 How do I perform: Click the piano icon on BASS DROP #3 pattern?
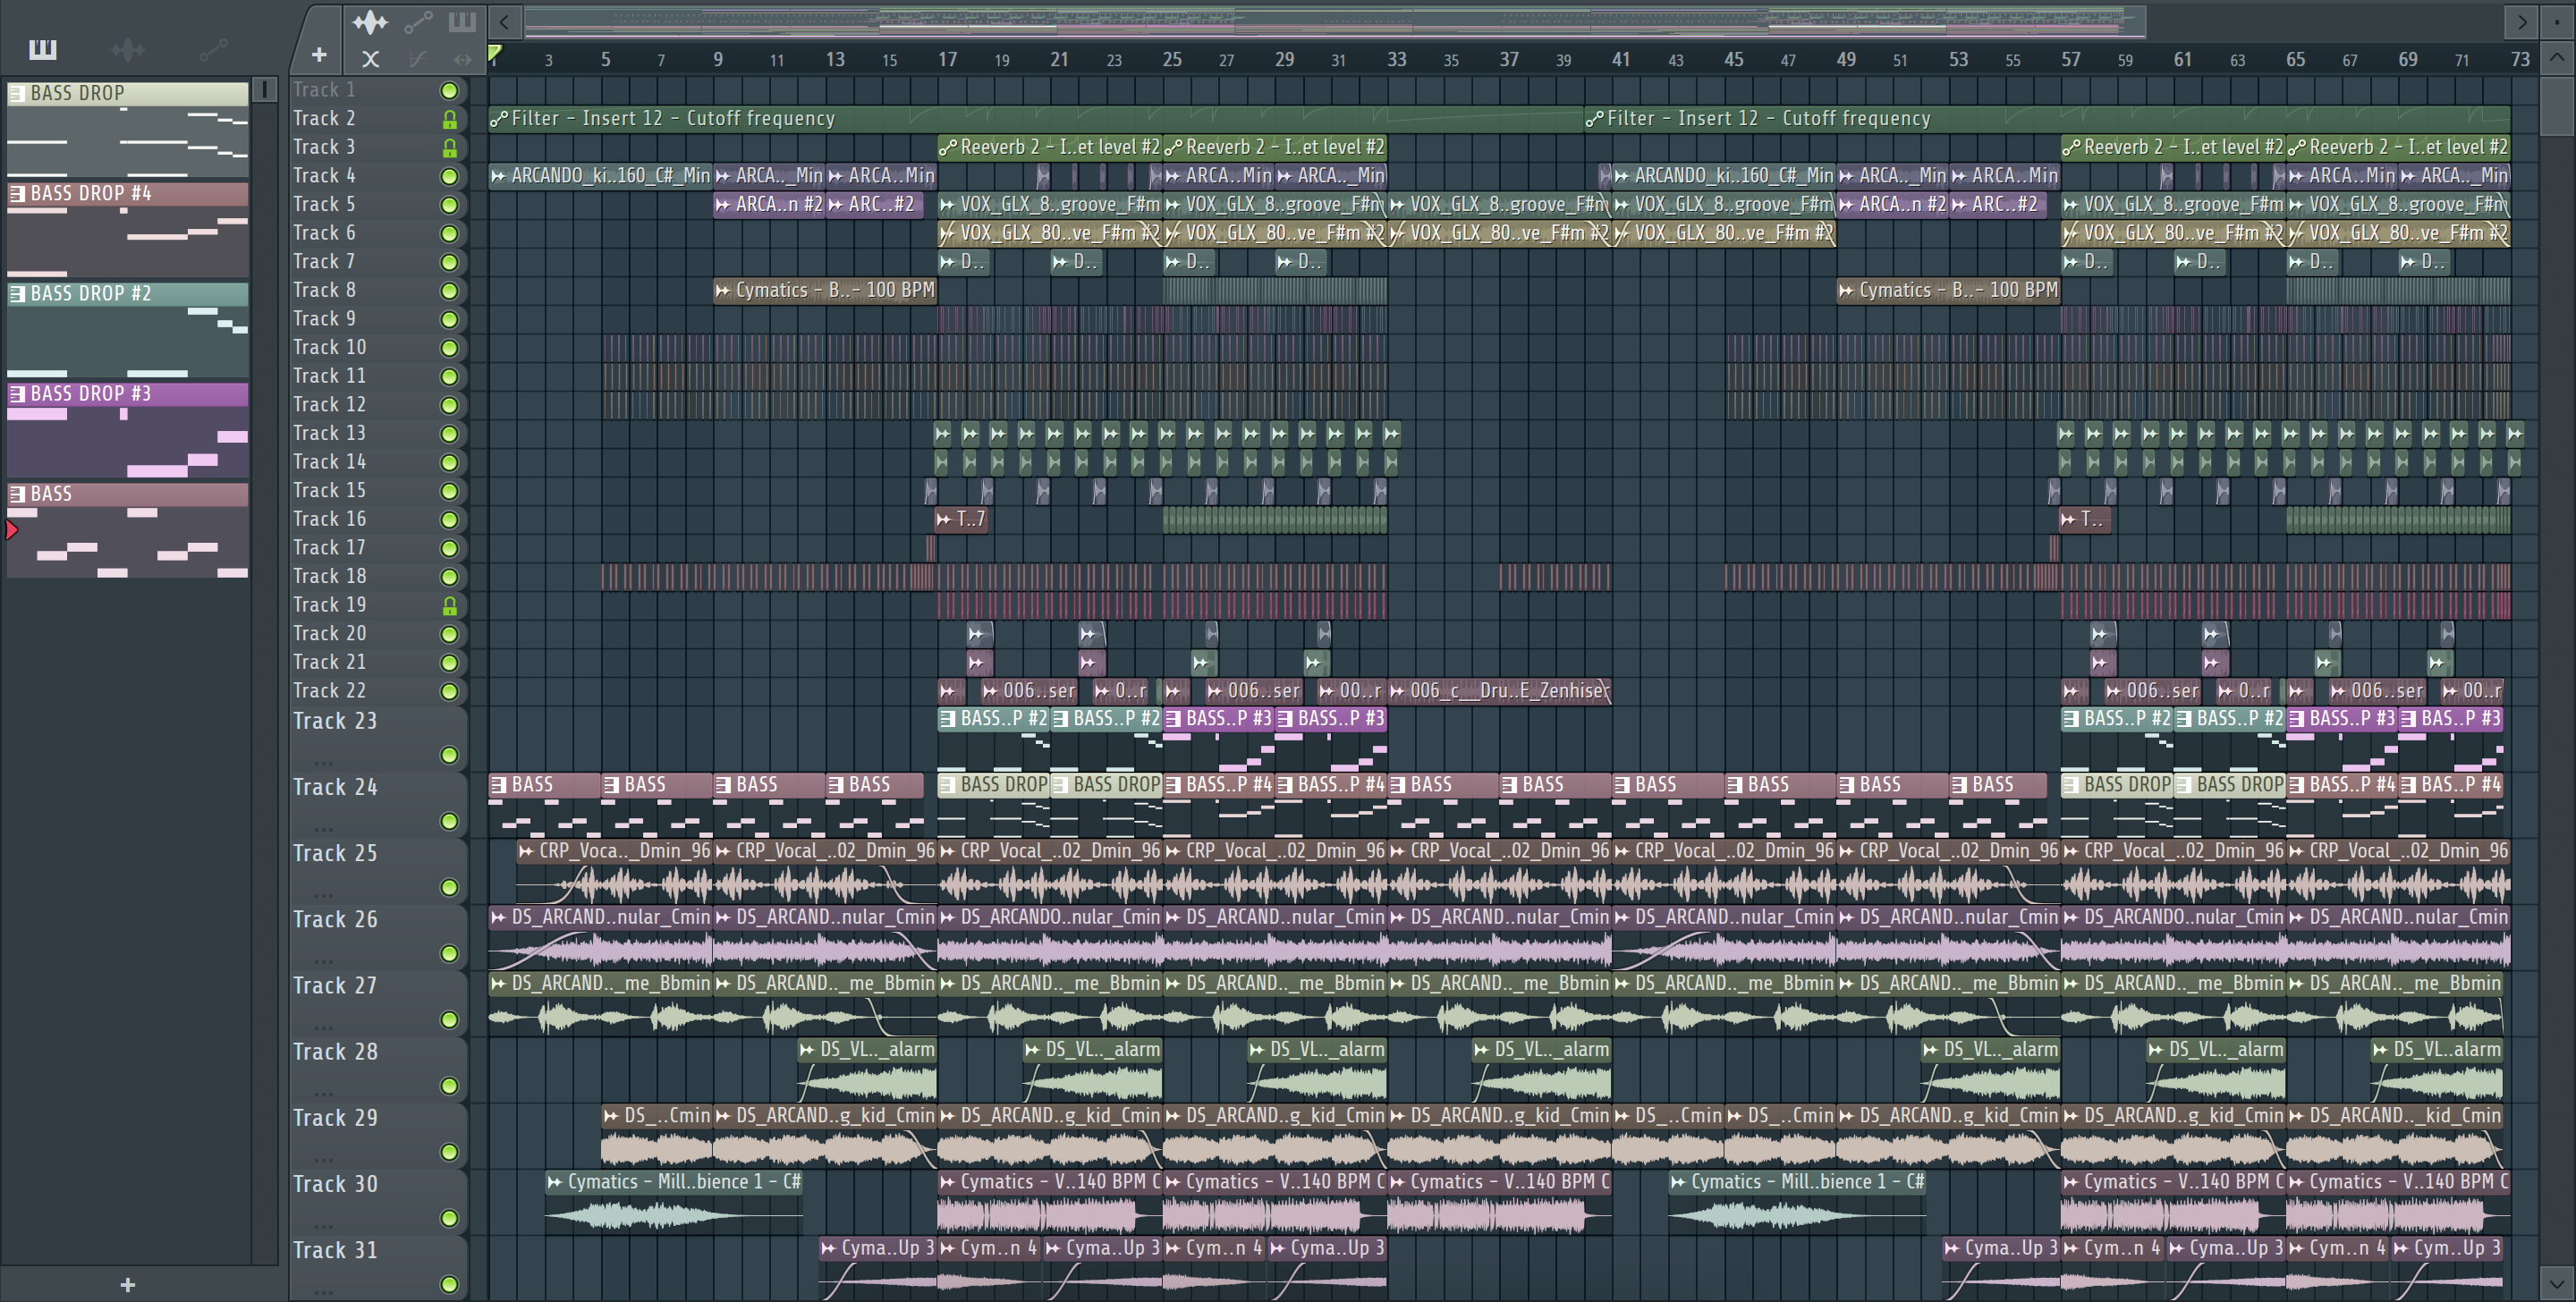pos(17,393)
